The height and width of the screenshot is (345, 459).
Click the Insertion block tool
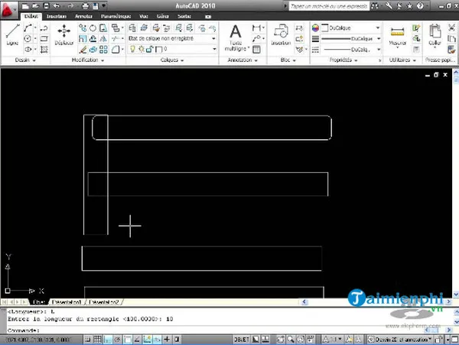coord(281,34)
